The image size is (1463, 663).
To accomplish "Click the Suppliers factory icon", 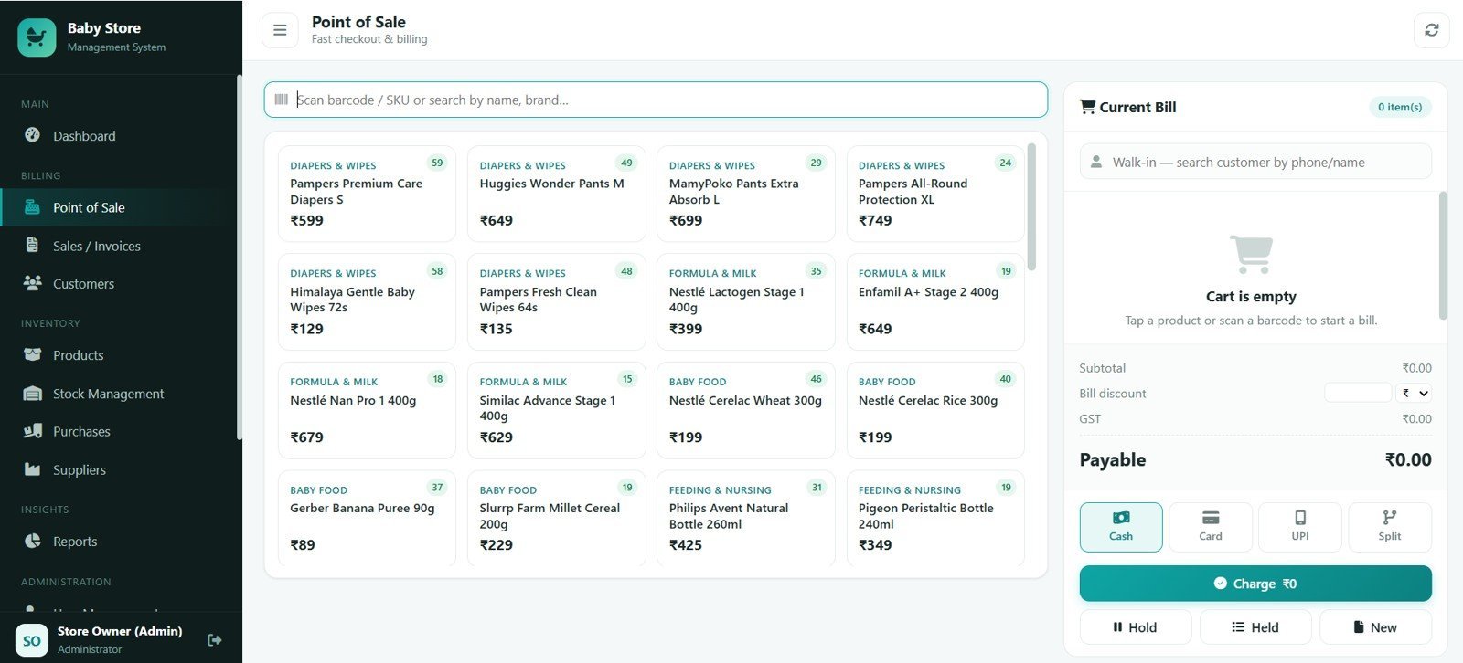I will click(32, 469).
